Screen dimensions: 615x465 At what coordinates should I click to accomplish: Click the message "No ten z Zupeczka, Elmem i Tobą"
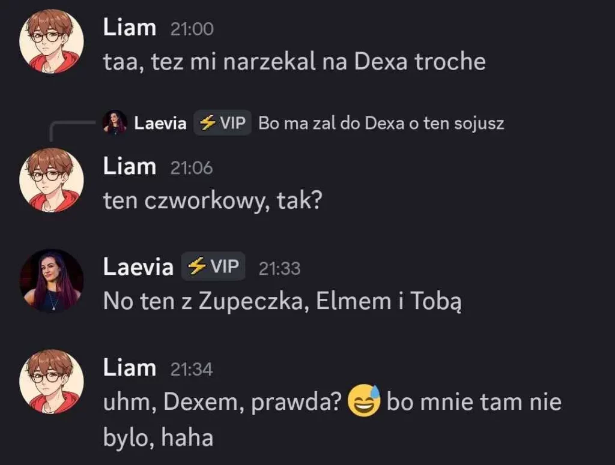282,301
